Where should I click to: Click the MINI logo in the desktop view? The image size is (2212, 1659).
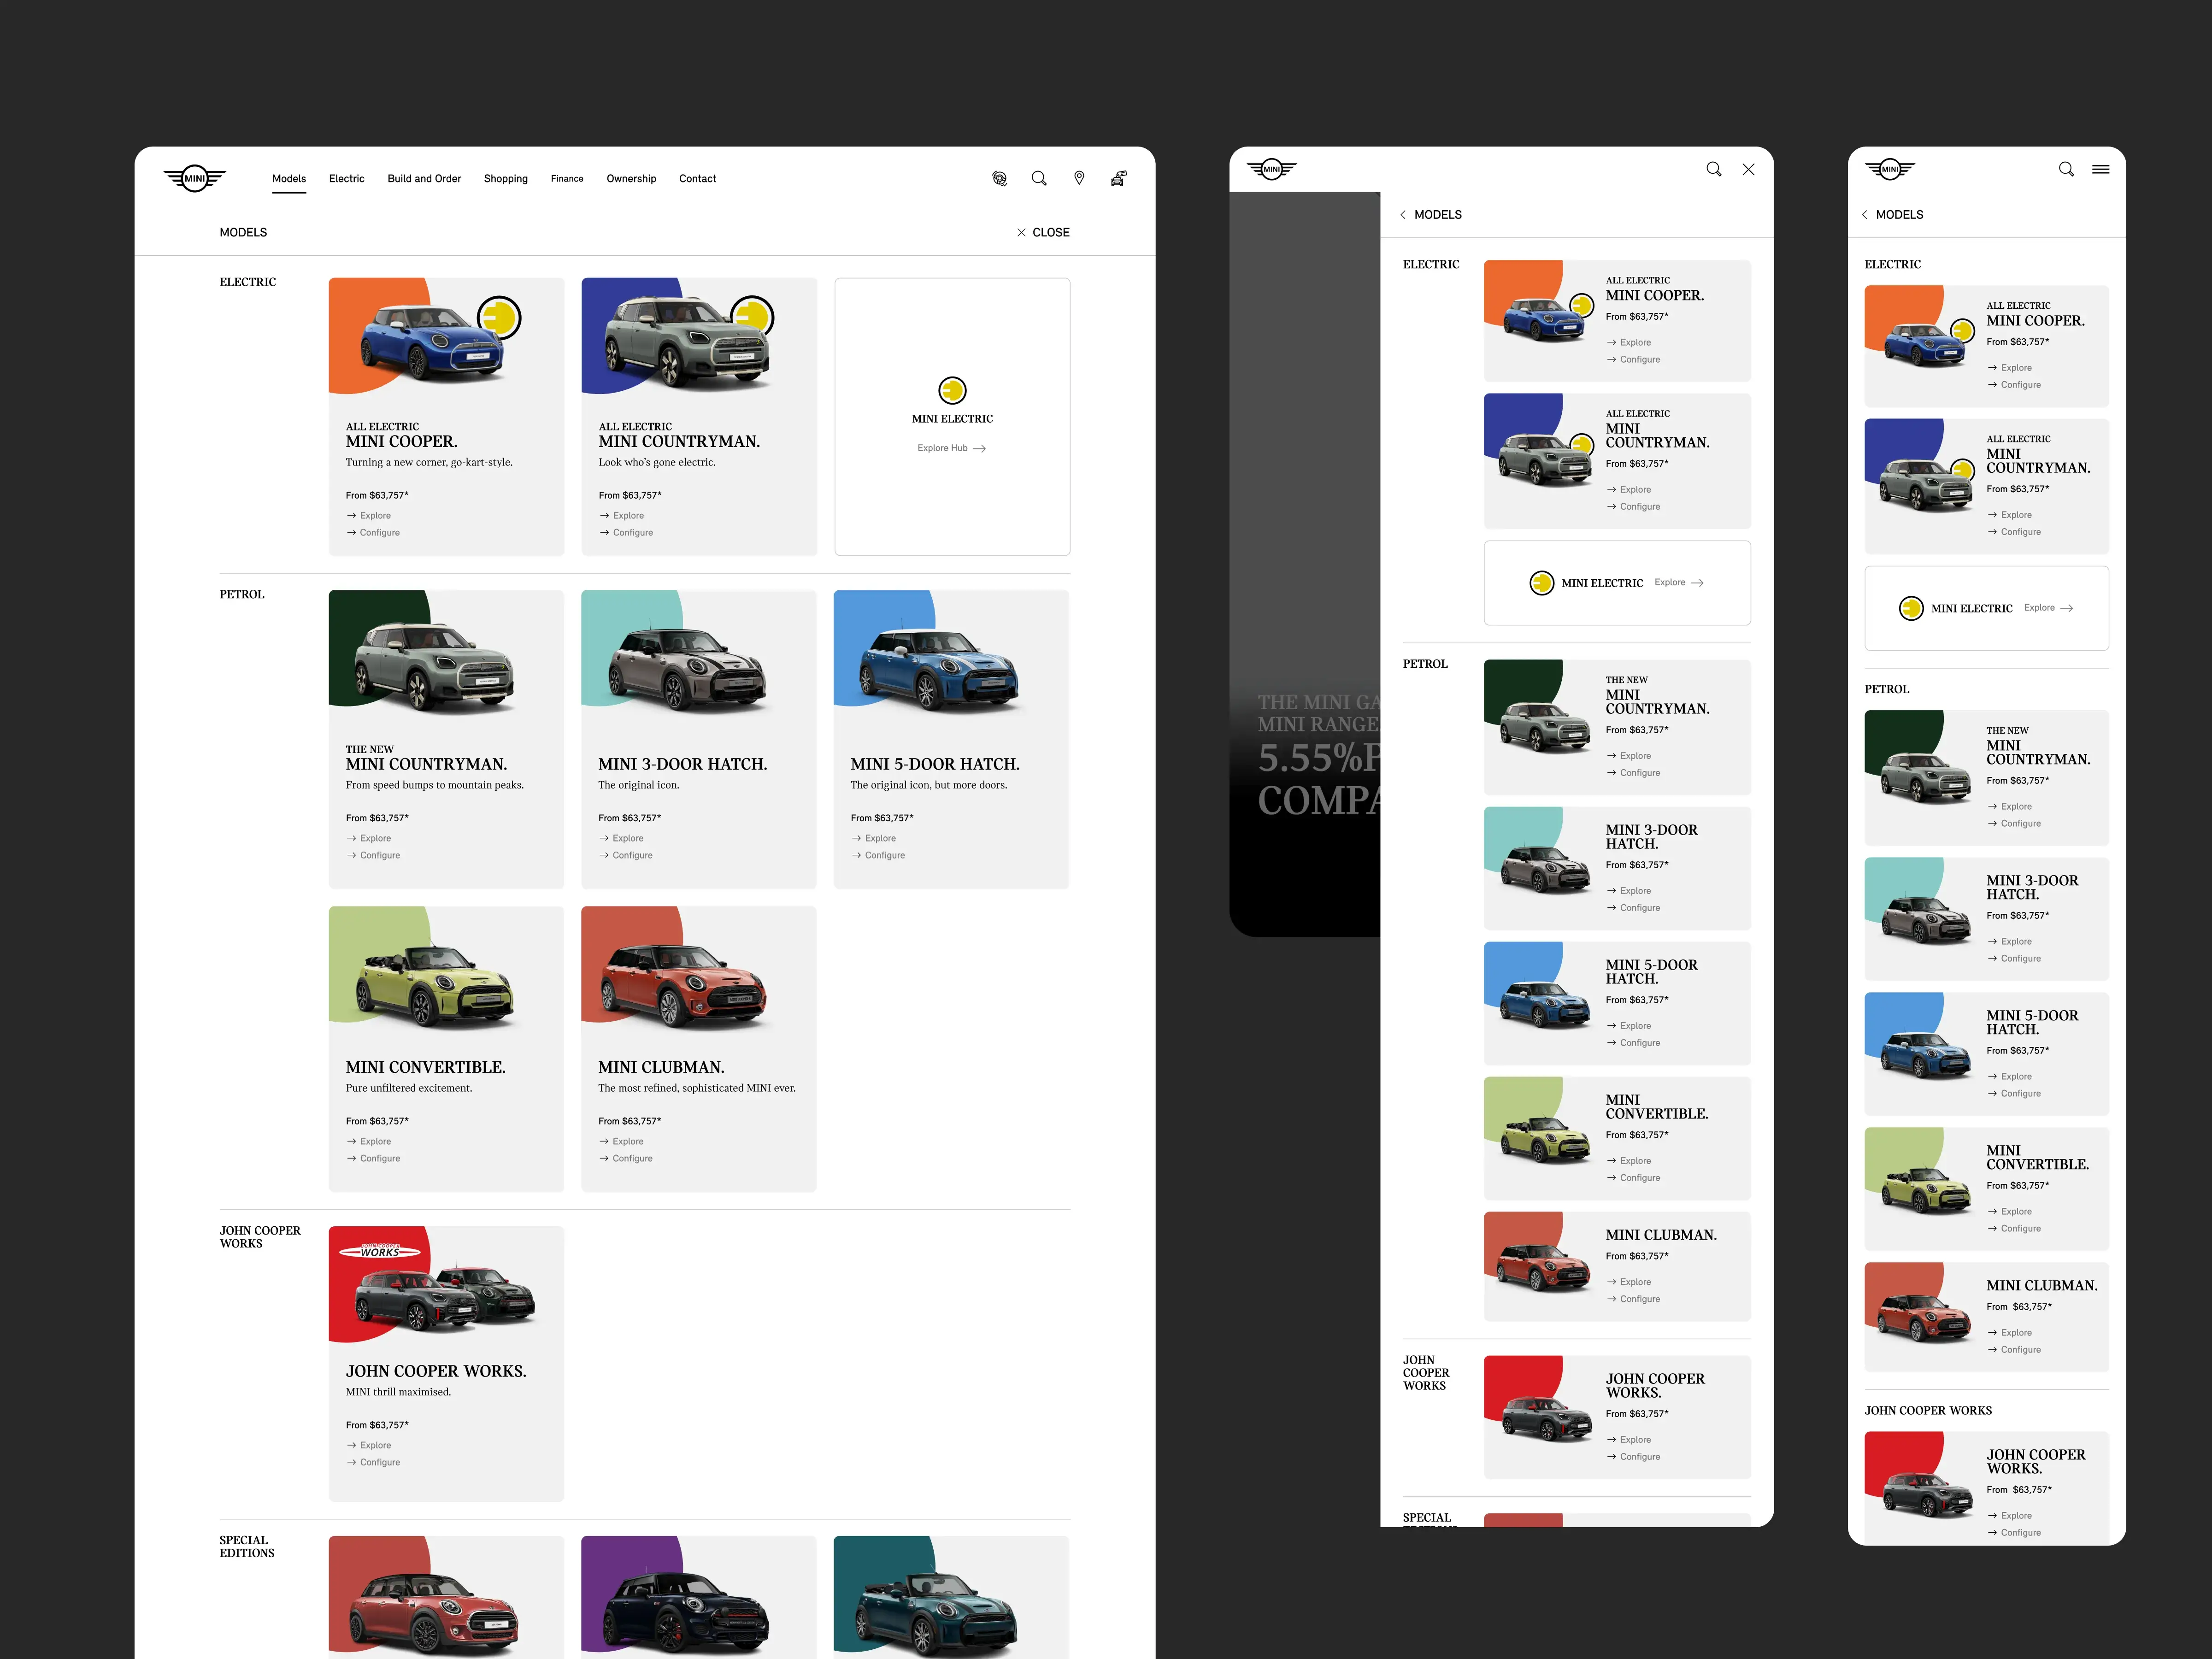point(195,179)
